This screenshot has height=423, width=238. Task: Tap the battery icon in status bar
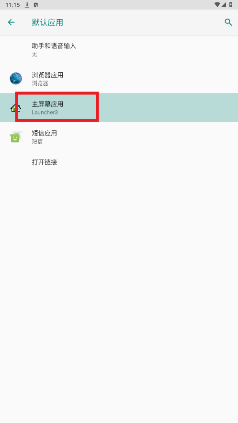(231, 5)
